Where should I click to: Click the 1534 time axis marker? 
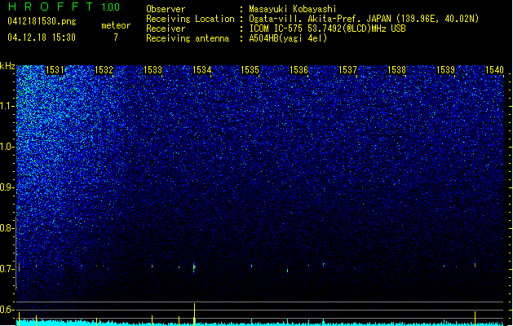(x=202, y=70)
